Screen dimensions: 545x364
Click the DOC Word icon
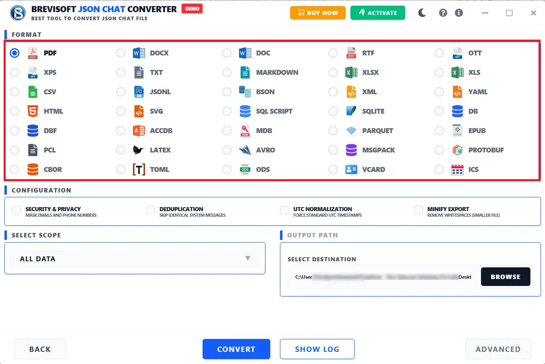coord(245,53)
